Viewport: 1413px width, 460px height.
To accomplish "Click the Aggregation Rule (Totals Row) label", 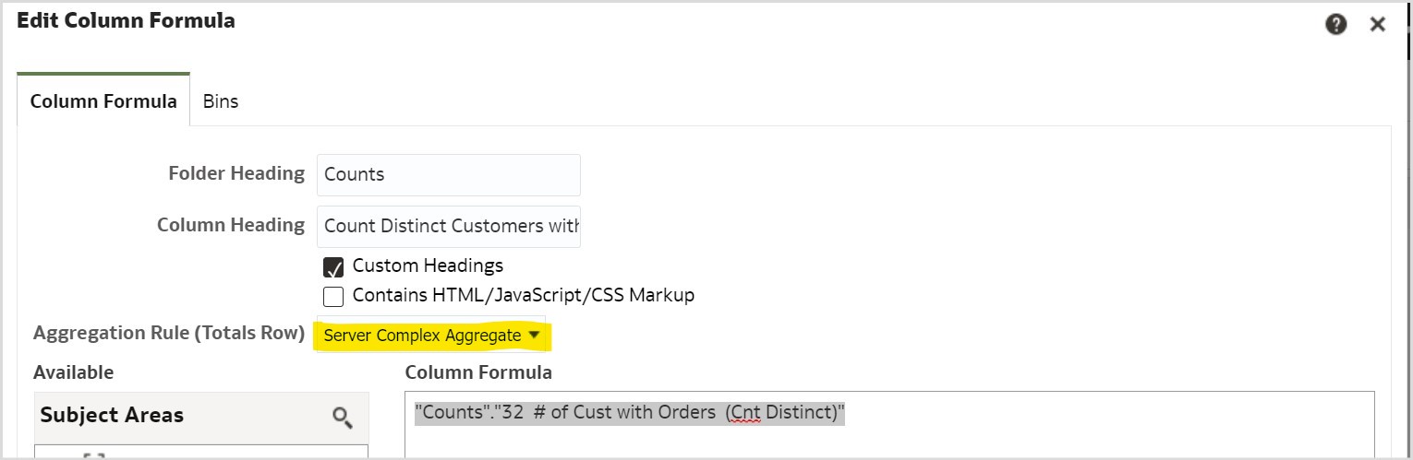I will pyautogui.click(x=169, y=334).
